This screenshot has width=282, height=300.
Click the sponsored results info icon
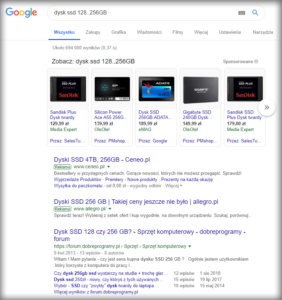[256, 61]
